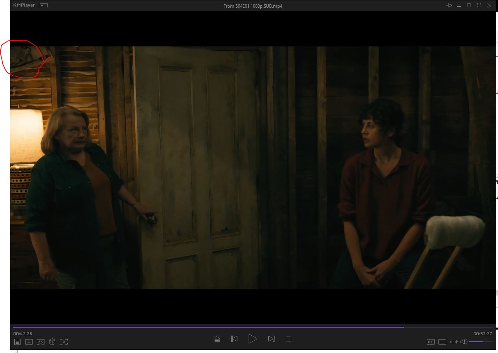Toggle HW hardware acceleration

pyautogui.click(x=431, y=342)
